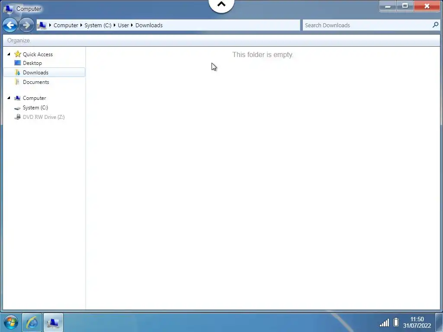The image size is (443, 332).
Task: Close the Computer window
Action: click(x=427, y=6)
